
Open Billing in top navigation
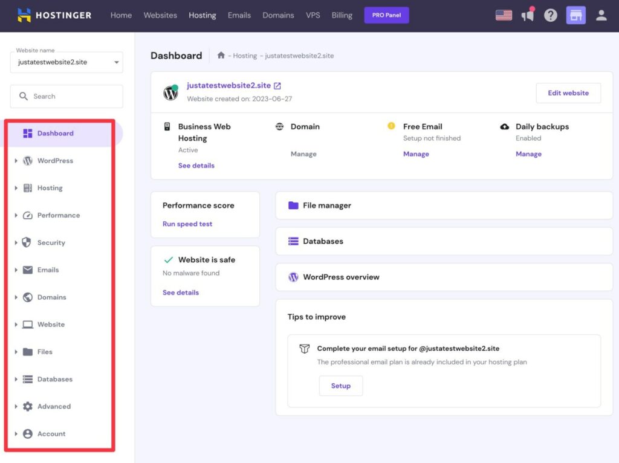point(342,15)
